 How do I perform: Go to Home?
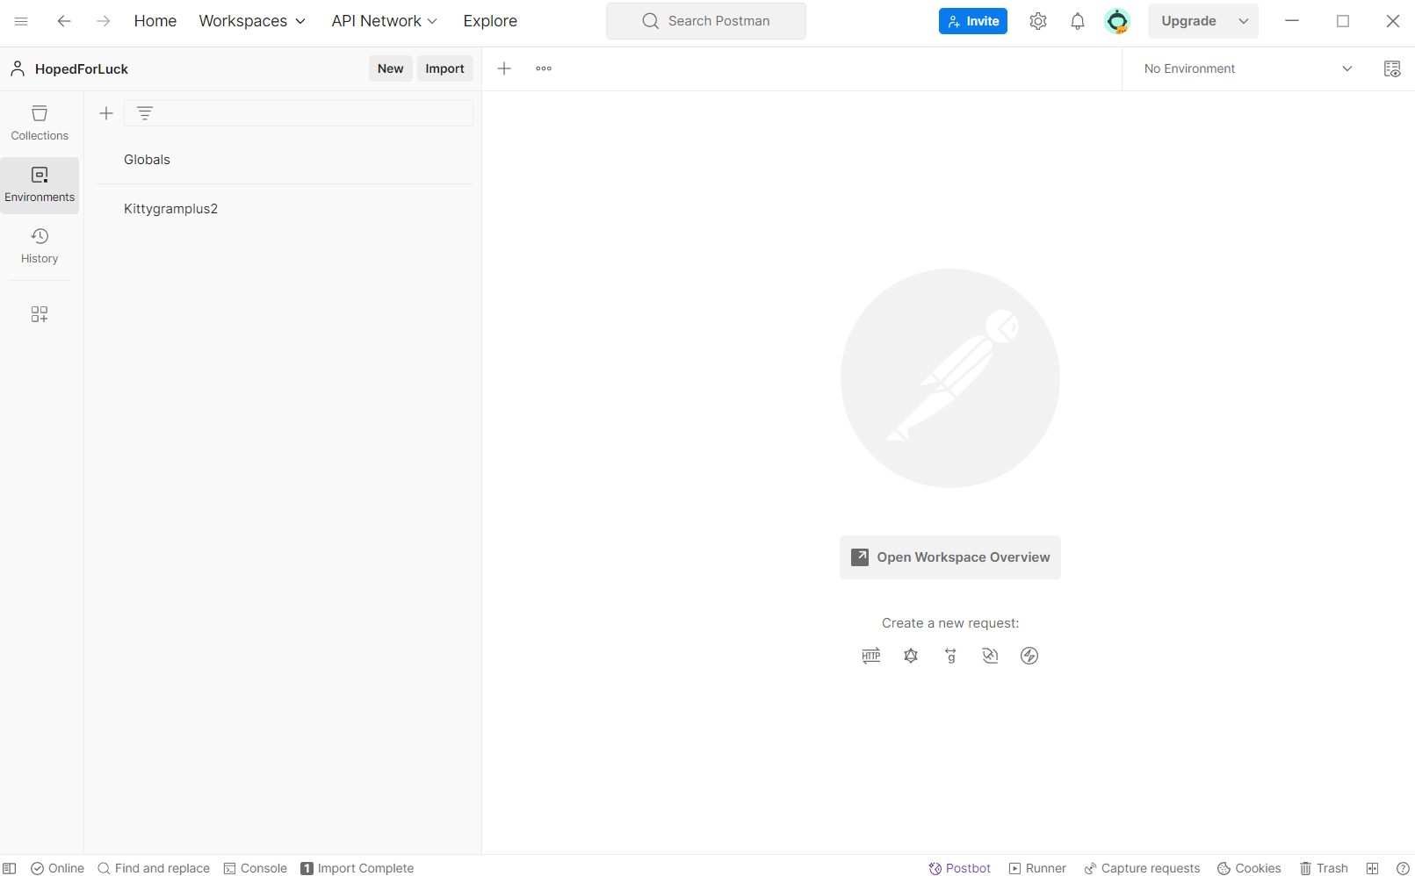pyautogui.click(x=155, y=21)
